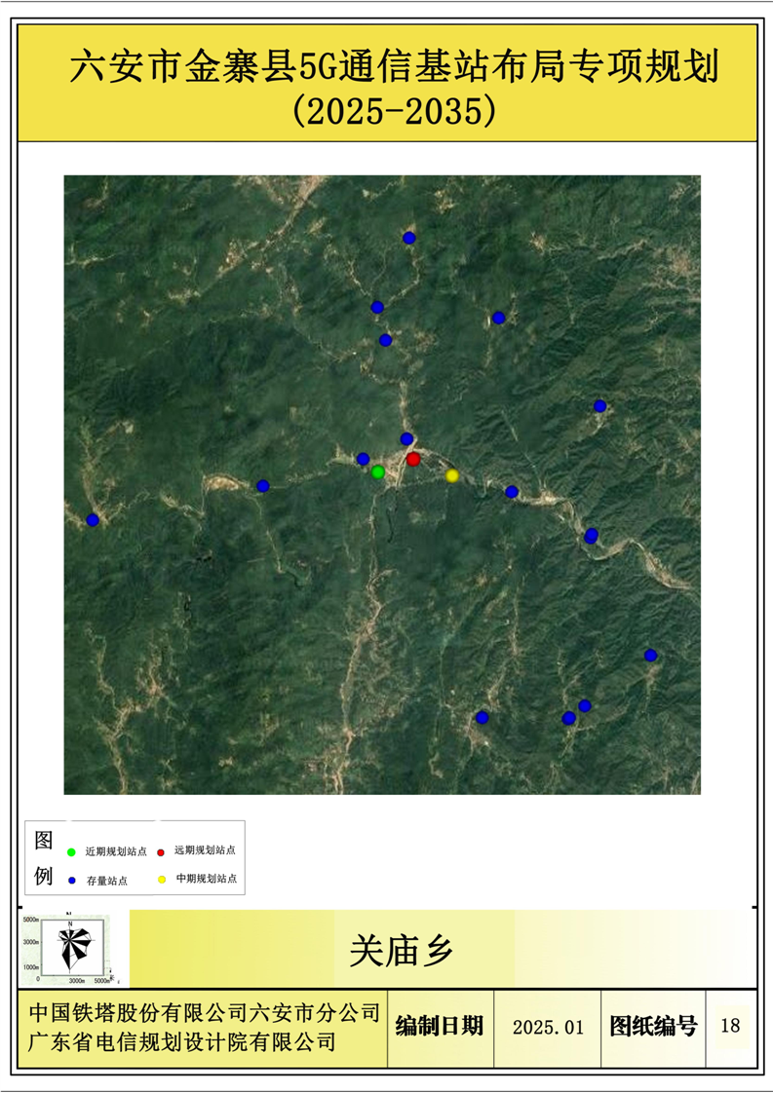This screenshot has height=1093, width=773.
Task: Click the green near-term planned station marker on map
Action: tap(378, 471)
